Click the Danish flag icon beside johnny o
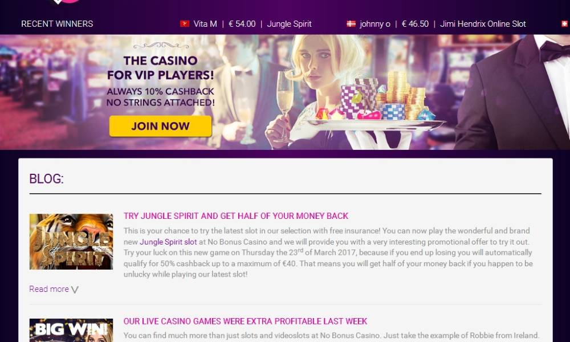570x342 pixels. coord(351,24)
